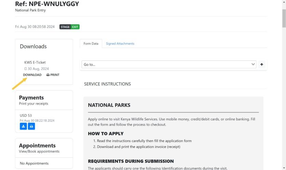
Task: Click the Appointments heading
Action: coord(37,146)
